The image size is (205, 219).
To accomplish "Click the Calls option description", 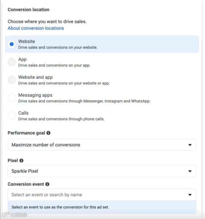I will 61,119.
